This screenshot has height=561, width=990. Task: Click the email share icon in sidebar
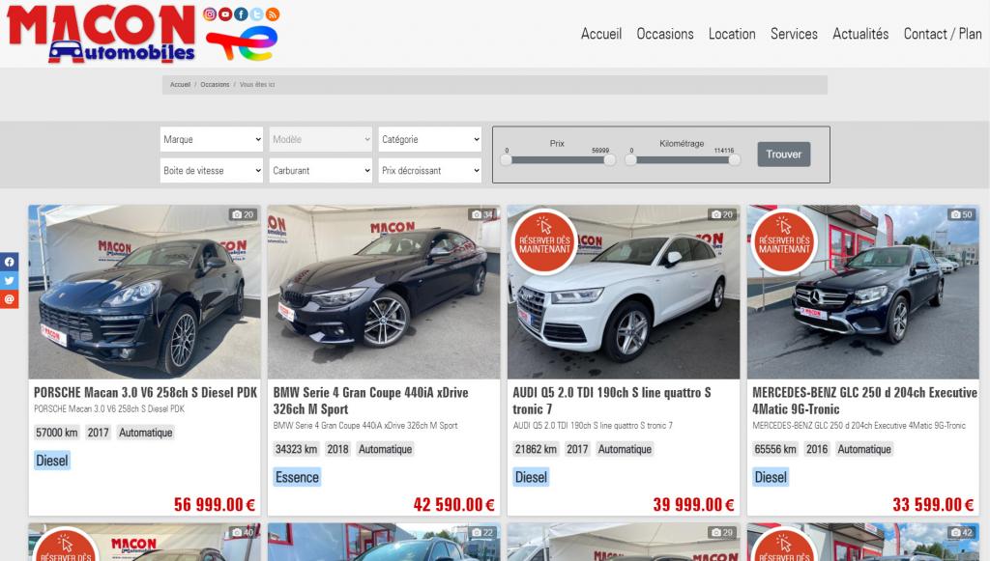coord(9,299)
